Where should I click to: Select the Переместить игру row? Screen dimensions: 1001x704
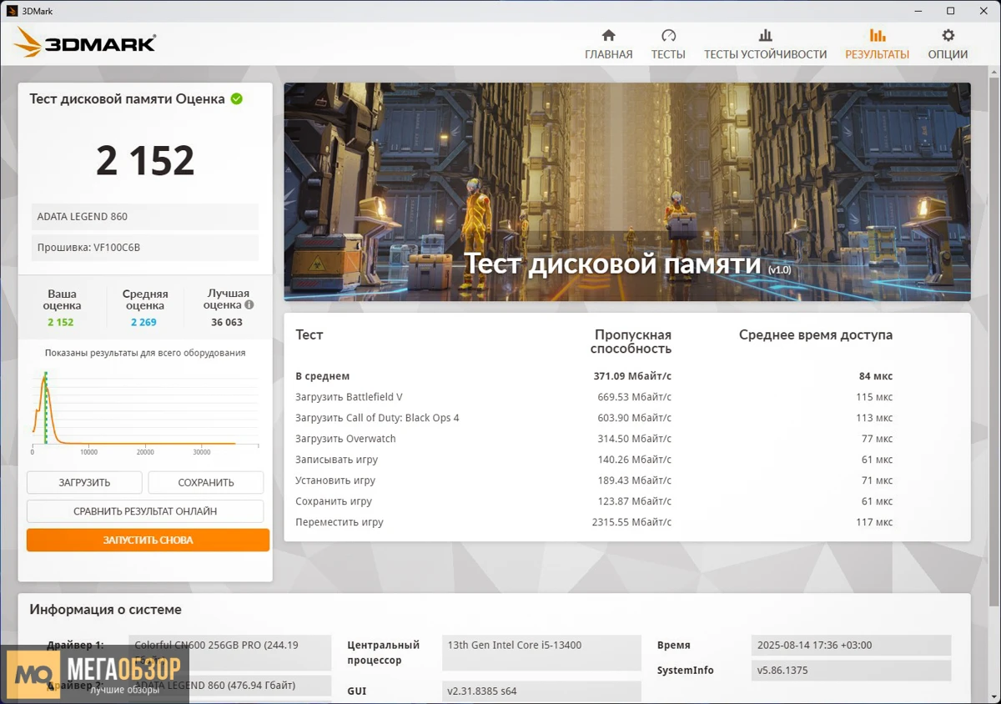(x=594, y=522)
